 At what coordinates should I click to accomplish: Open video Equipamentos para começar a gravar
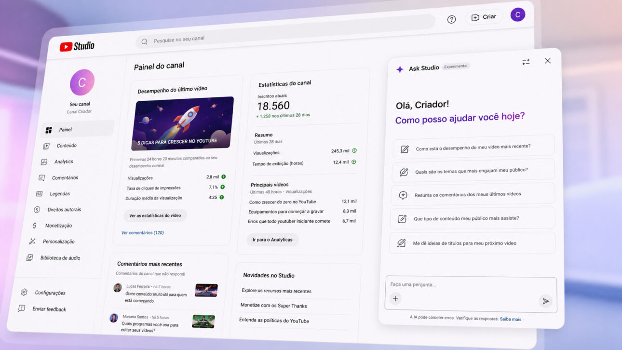pyautogui.click(x=286, y=211)
